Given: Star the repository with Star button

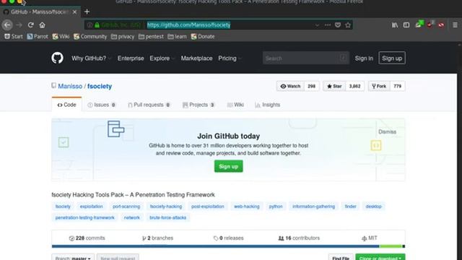Looking at the screenshot, I should pyautogui.click(x=334, y=86).
